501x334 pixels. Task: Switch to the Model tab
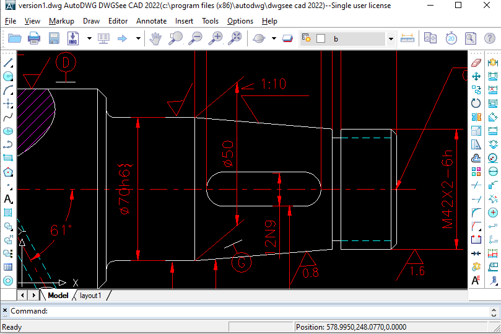click(58, 296)
